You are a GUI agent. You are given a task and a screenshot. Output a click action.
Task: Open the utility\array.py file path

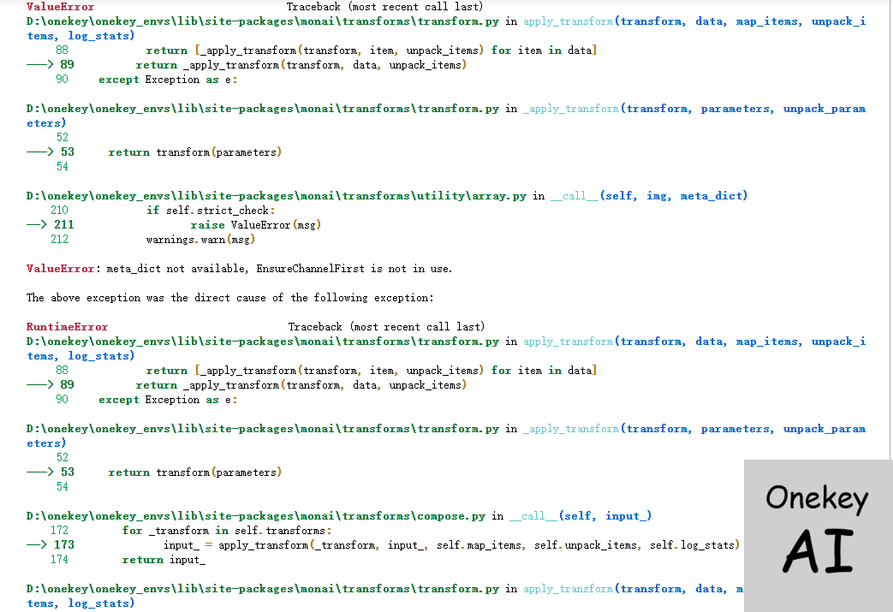tap(276, 196)
